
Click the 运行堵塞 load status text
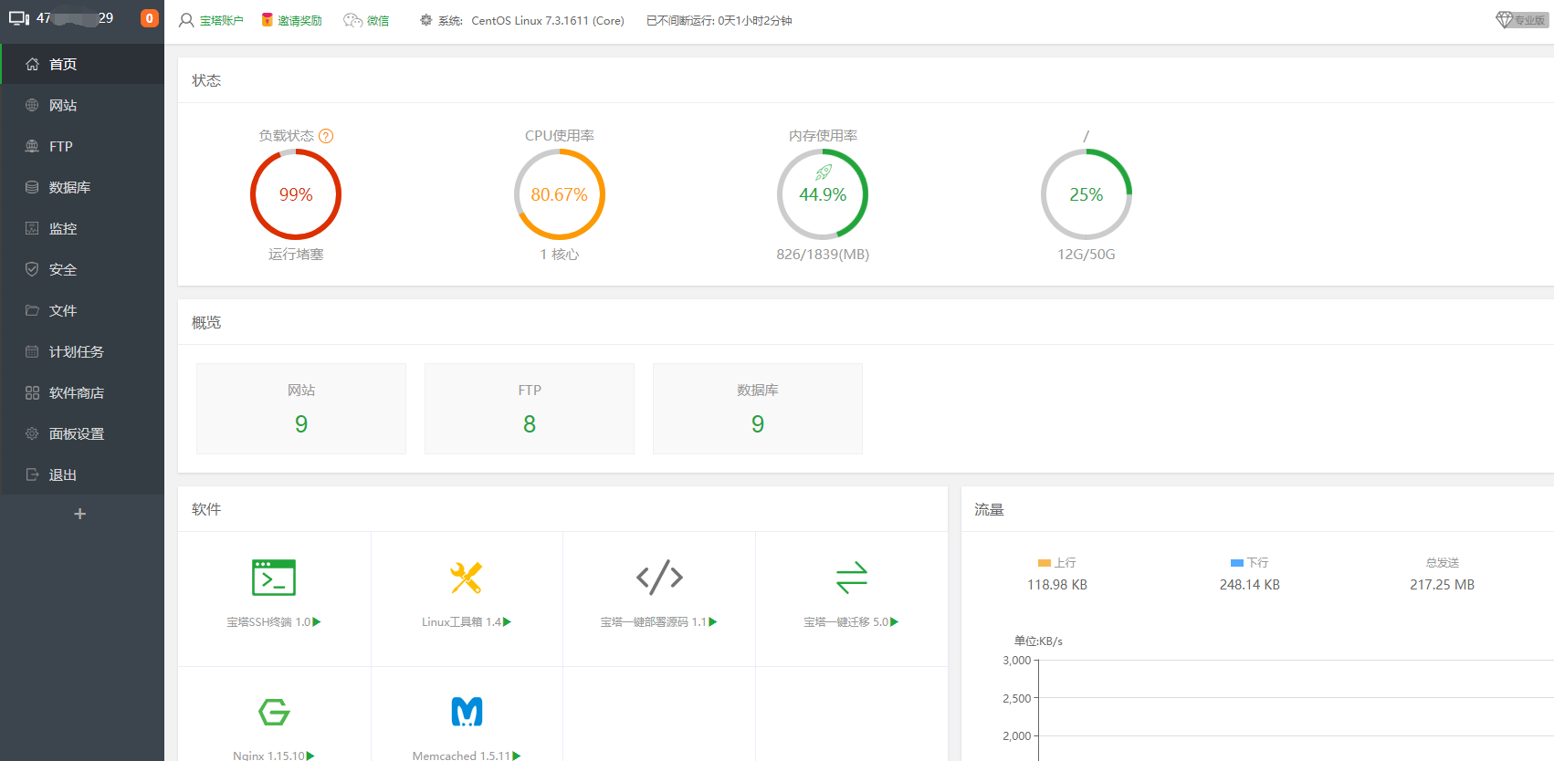[x=296, y=255]
